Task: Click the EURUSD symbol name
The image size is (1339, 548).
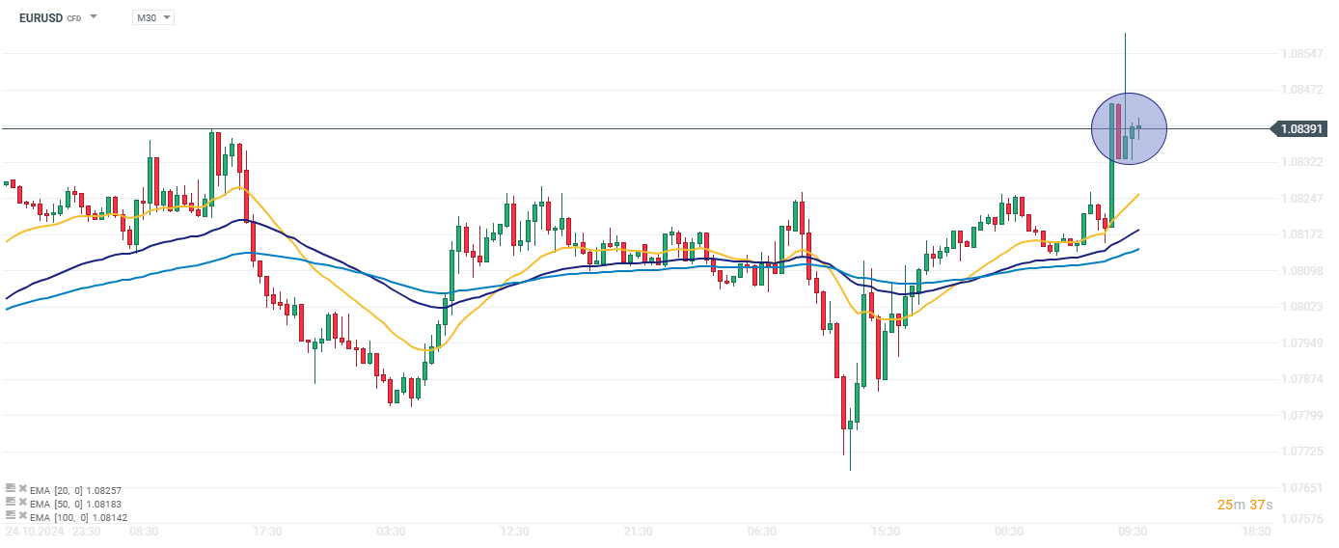Action: click(x=41, y=17)
